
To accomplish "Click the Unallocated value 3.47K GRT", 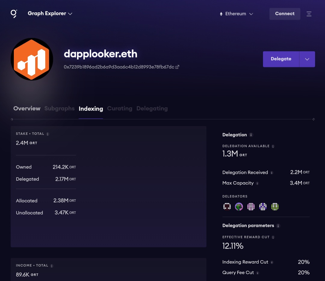I will [x=65, y=213].
